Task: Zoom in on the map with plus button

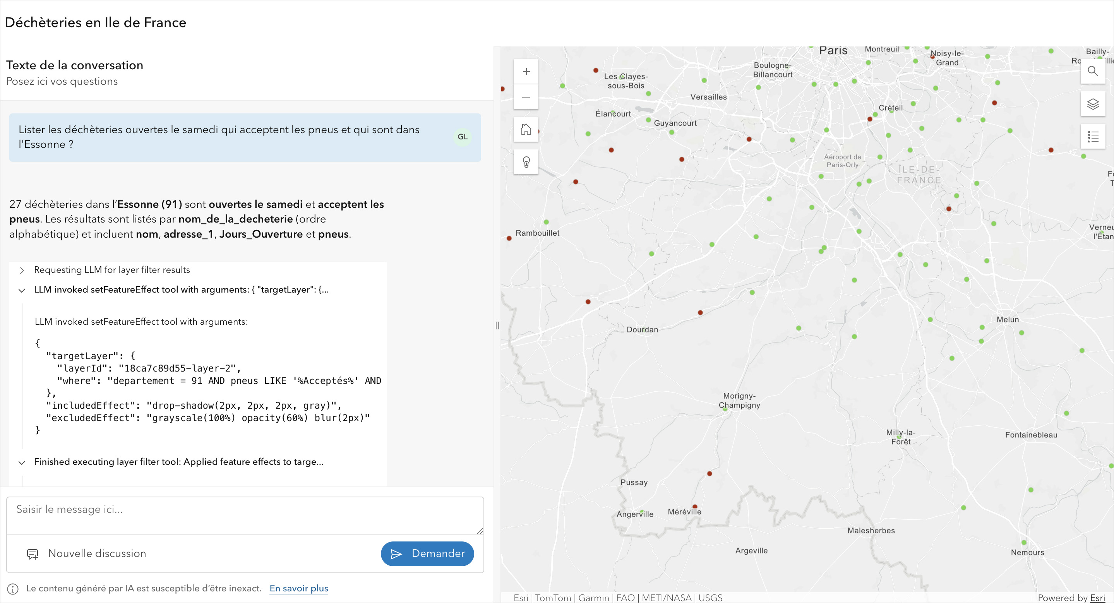Action: (x=526, y=72)
